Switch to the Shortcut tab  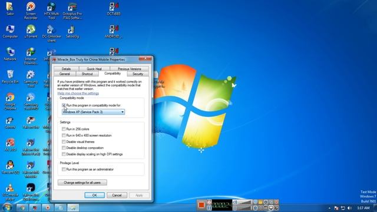click(x=87, y=74)
